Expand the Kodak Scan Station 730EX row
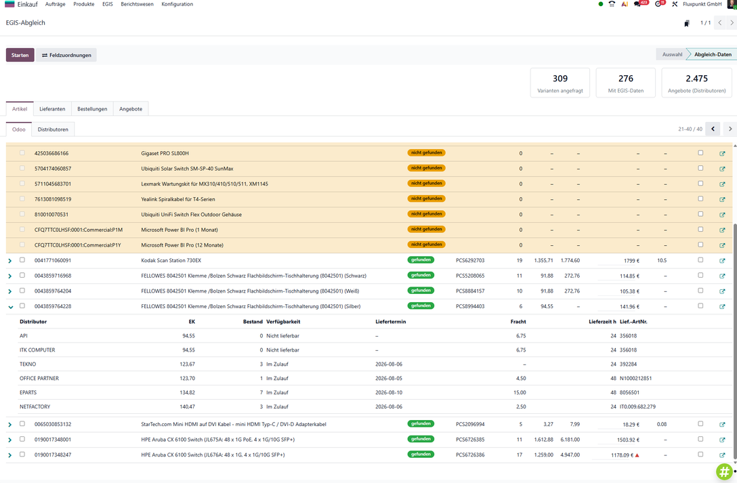The width and height of the screenshot is (737, 483). 10,261
